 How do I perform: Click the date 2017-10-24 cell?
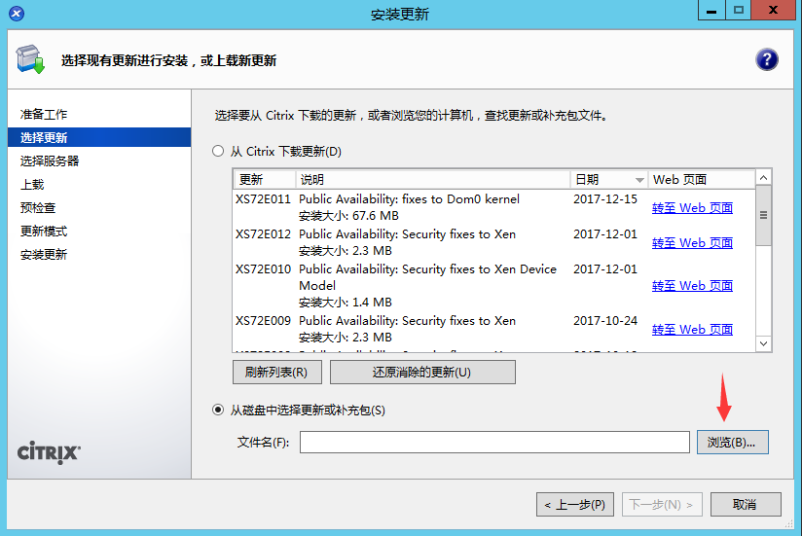[x=605, y=320]
